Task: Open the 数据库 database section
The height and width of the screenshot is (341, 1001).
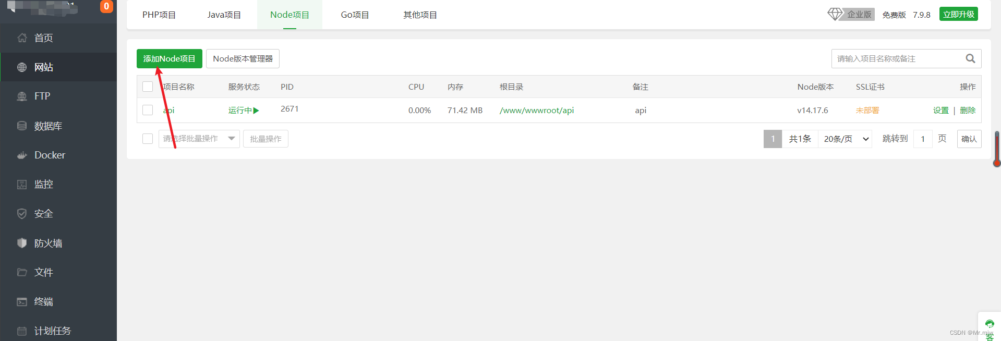Action: (x=58, y=126)
